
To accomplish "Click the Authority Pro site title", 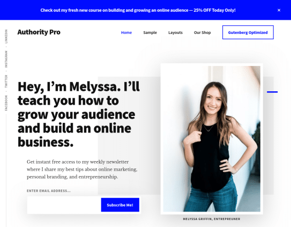I will coord(39,32).
